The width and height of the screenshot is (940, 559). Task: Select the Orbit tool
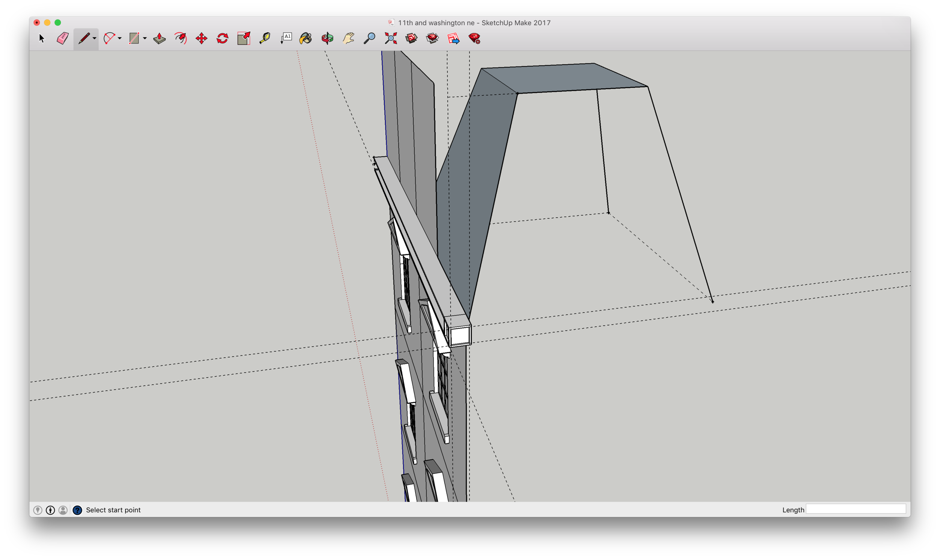(327, 38)
